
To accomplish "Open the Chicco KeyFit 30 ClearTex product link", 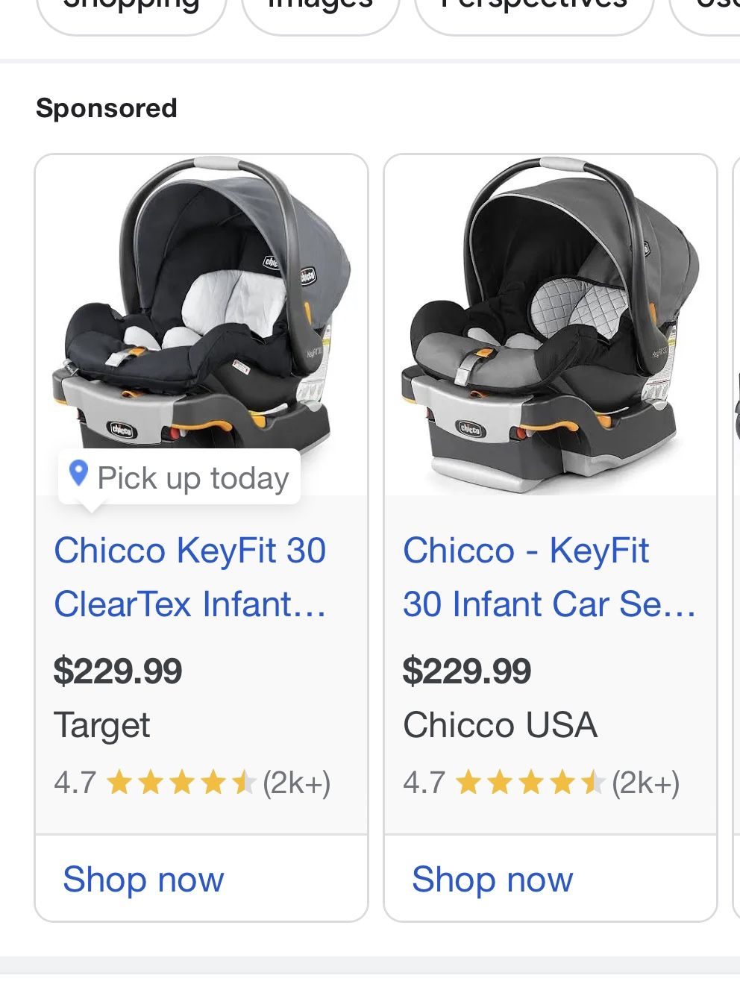I will click(189, 577).
